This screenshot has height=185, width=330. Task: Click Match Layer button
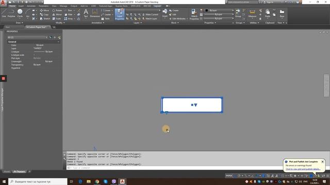click(150, 18)
